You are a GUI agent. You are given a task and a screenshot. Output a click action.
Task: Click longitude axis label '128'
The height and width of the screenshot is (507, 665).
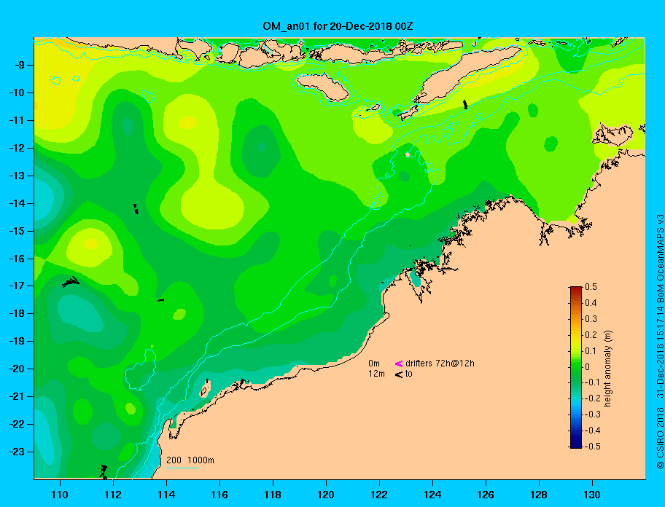click(539, 495)
